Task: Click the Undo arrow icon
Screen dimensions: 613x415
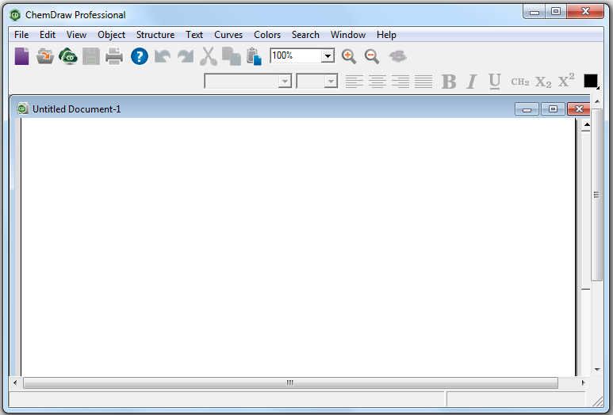Action: (163, 56)
